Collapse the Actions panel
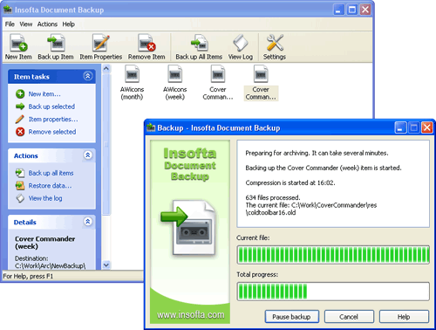 [x=88, y=155]
